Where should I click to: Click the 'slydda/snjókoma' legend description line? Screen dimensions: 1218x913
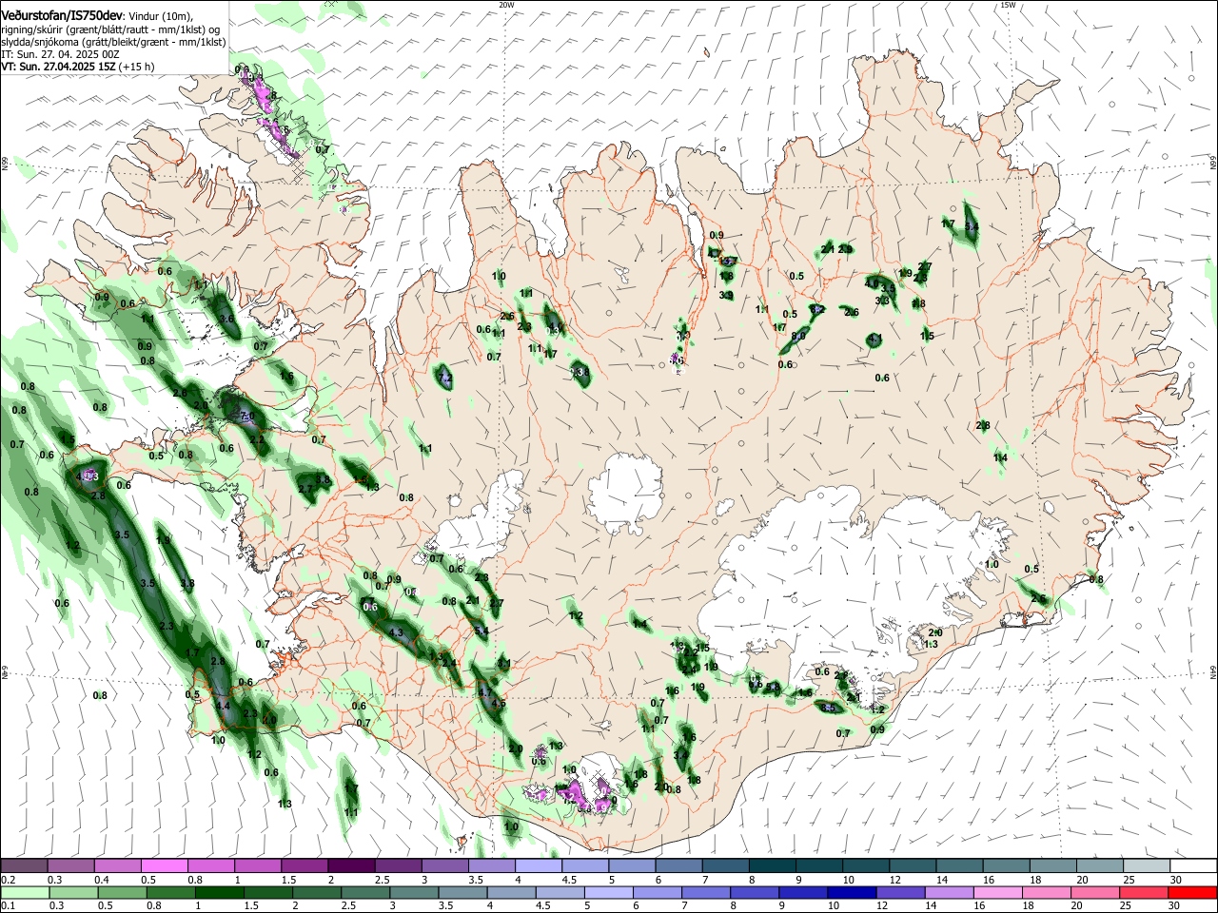(113, 42)
